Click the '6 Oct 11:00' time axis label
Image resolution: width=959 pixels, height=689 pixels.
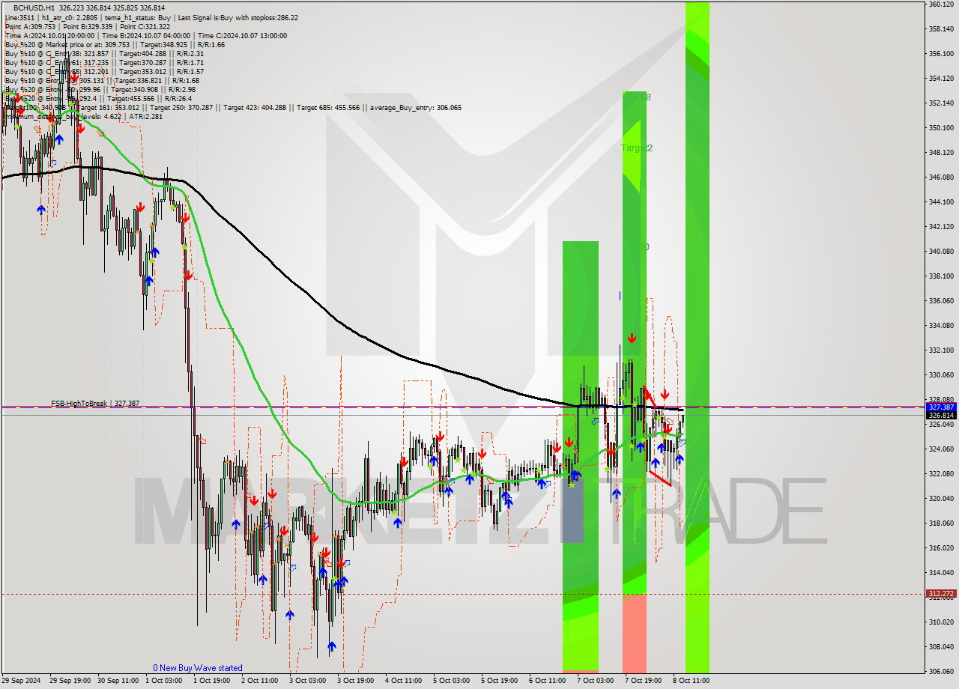(x=547, y=681)
